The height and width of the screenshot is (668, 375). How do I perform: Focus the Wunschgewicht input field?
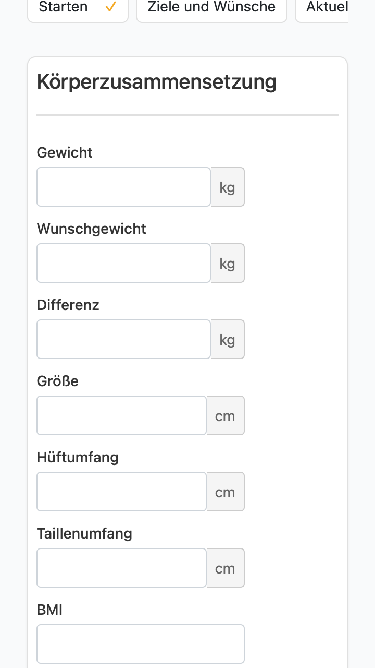click(x=123, y=263)
